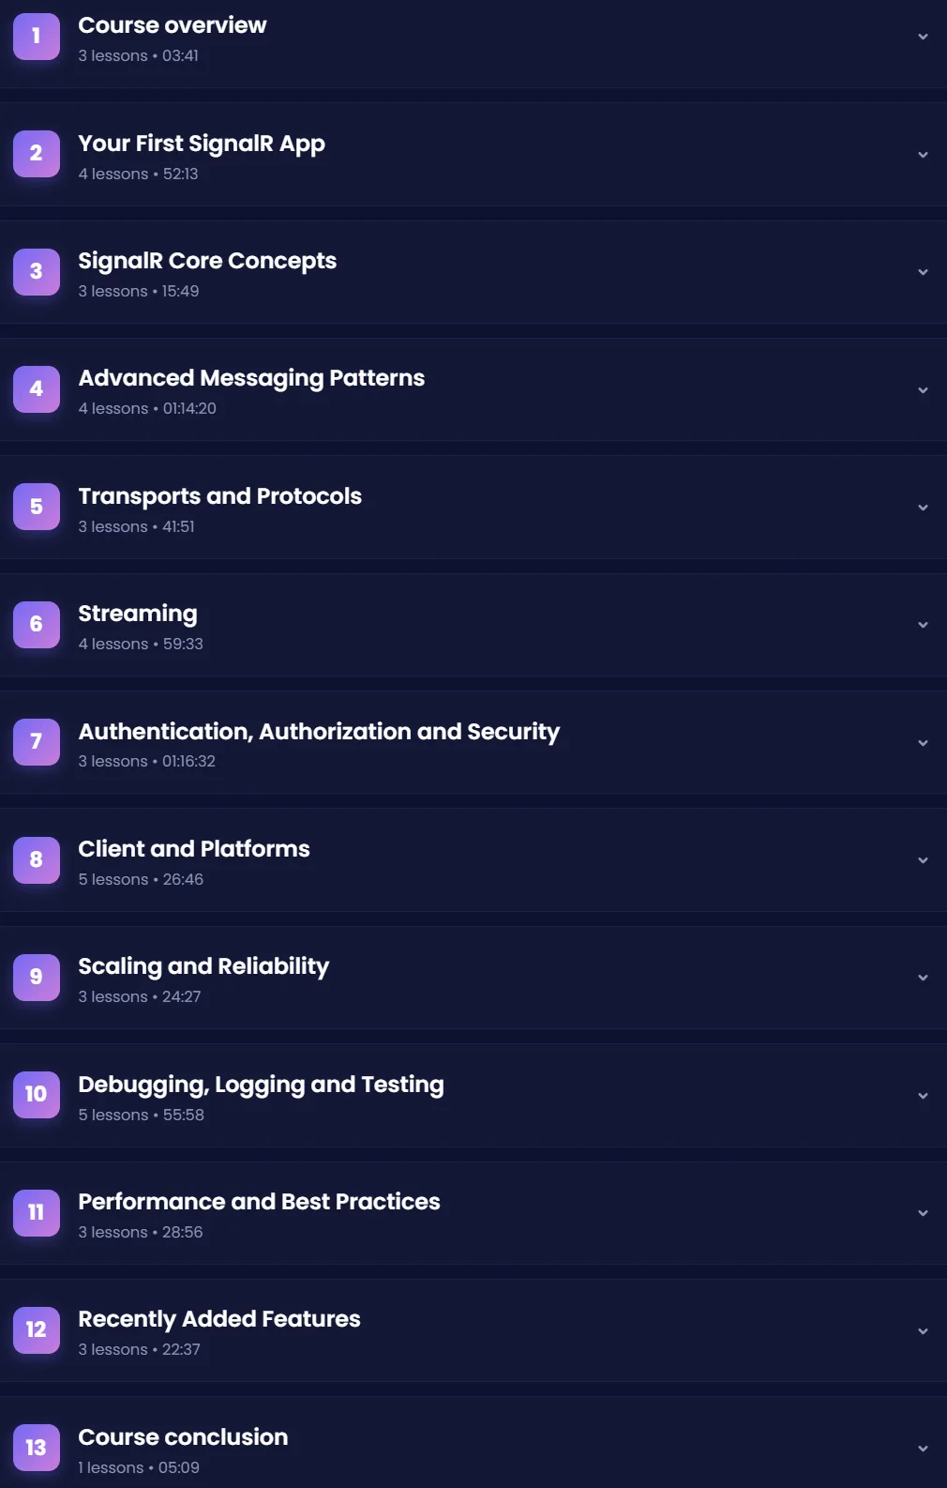Select the number 12 purple badge
Image resolution: width=947 pixels, height=1488 pixels.
(x=37, y=1330)
